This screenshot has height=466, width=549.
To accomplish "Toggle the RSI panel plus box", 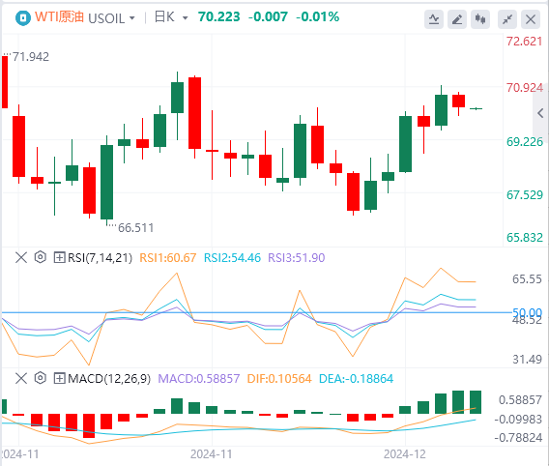I will [x=59, y=258].
